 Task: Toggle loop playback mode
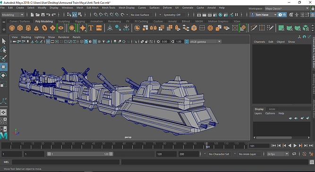coord(294,154)
